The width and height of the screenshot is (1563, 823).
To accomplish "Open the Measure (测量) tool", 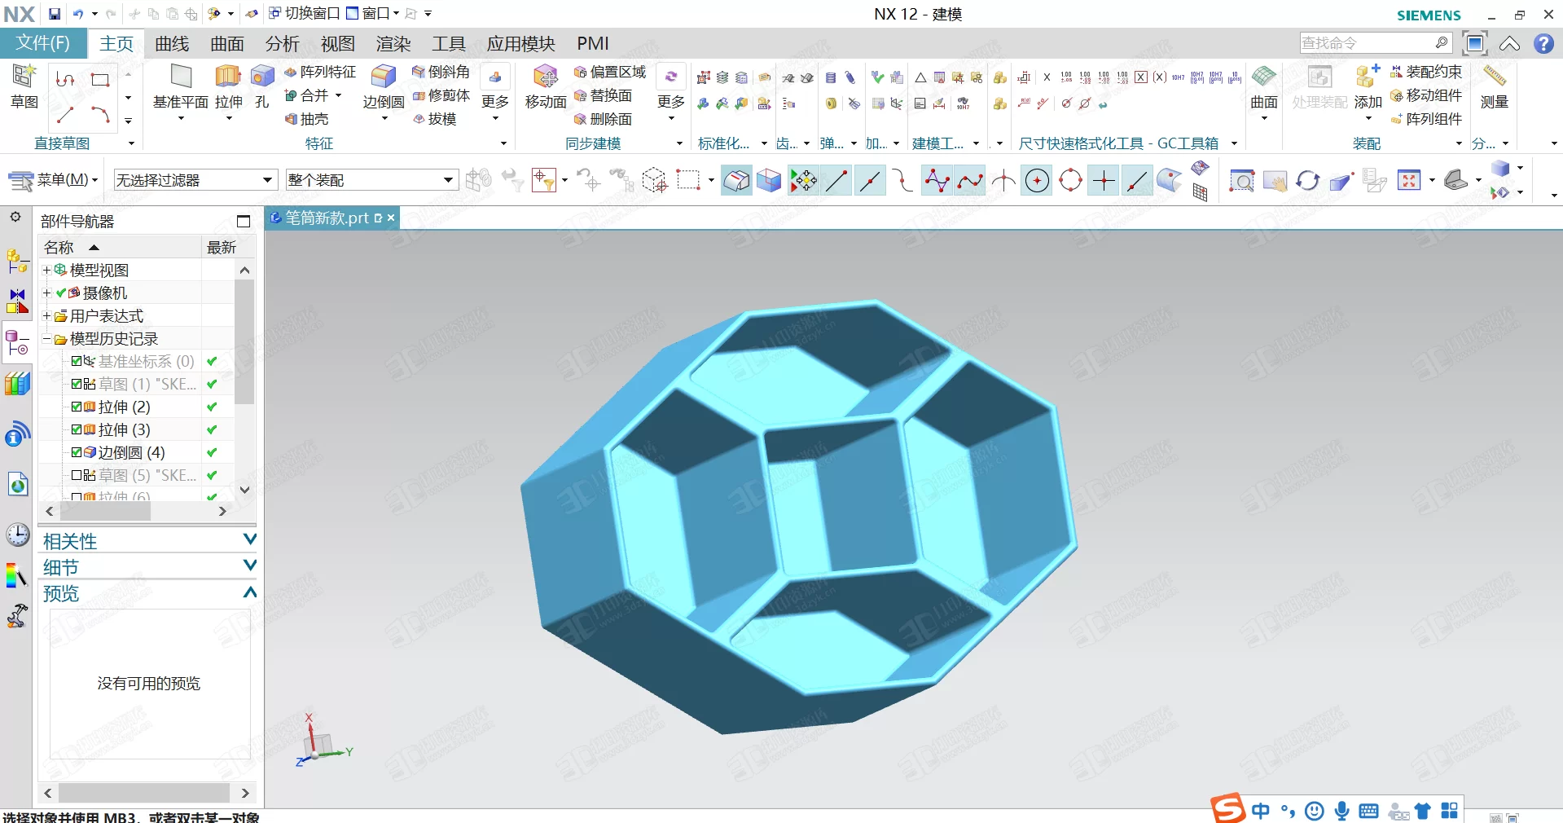I will click(x=1495, y=86).
